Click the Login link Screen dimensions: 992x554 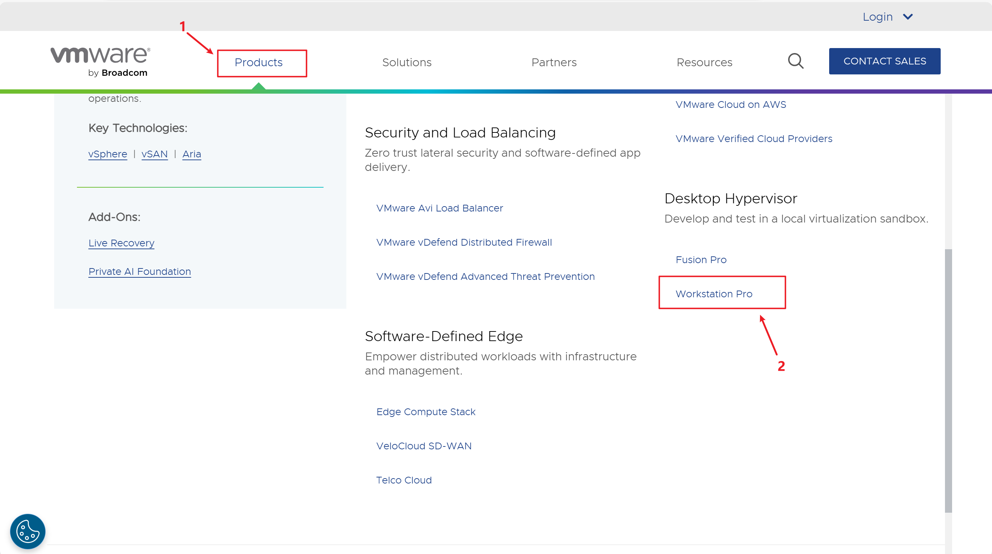point(877,17)
